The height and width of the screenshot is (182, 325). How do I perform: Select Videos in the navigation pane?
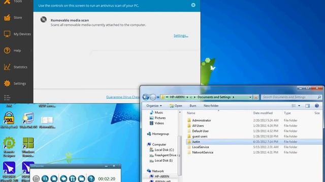pos(157,123)
